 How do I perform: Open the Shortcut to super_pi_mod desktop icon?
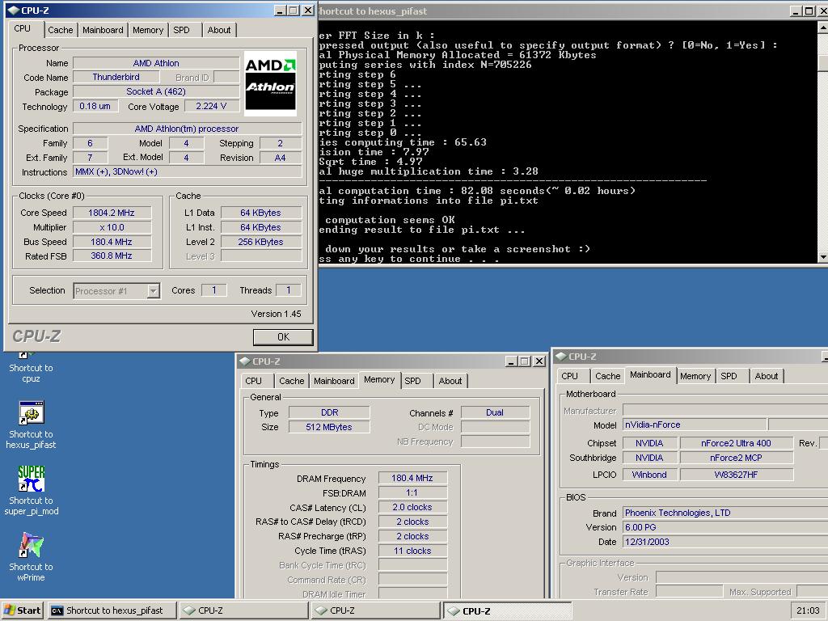(31, 491)
